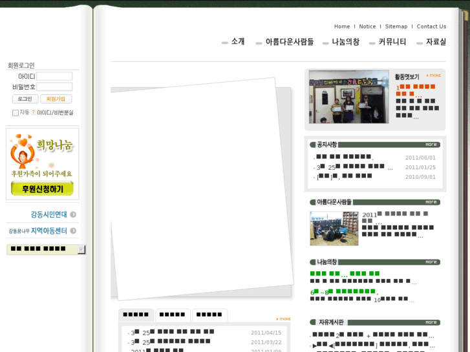Viewport: 470px width, 352px height.
Task: Click the 회원로그인 heading
Action: coord(21,65)
